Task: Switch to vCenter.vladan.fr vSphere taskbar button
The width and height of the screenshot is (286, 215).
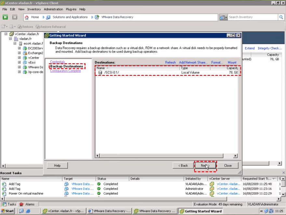Action: [63, 211]
